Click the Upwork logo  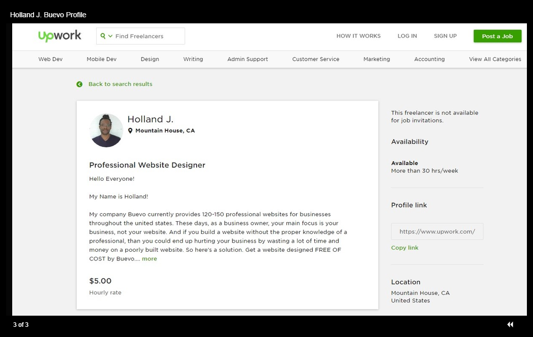pyautogui.click(x=60, y=36)
